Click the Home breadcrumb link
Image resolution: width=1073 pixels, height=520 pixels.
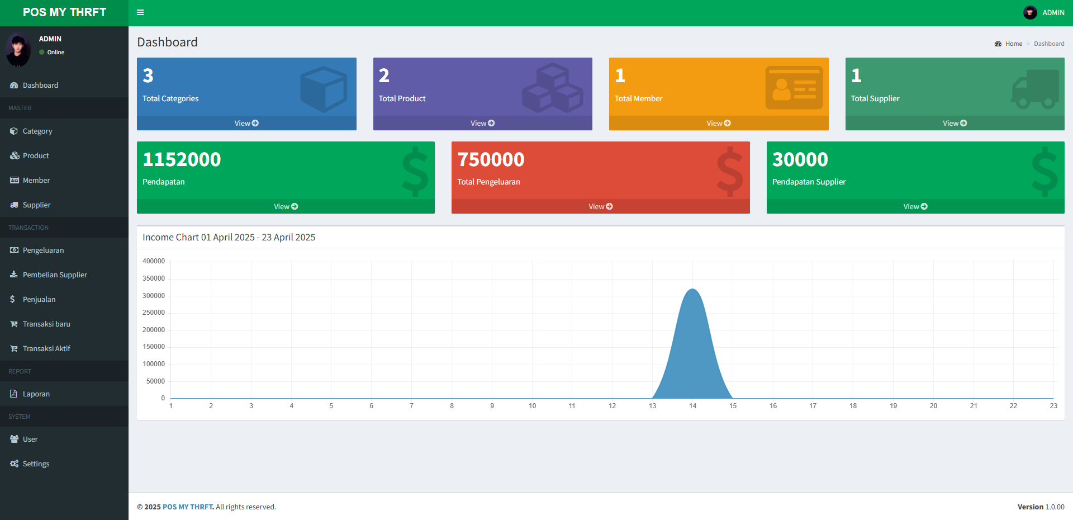coord(1013,44)
